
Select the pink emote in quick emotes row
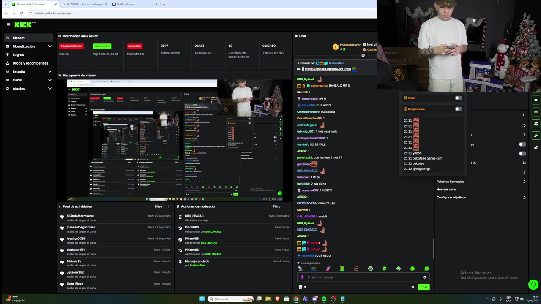328,269
